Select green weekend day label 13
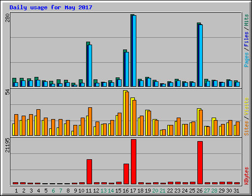This screenshot has width=252, height=196. click(103, 191)
